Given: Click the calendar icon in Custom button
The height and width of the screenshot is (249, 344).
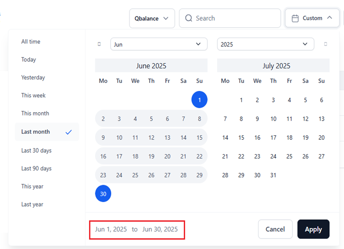Looking at the screenshot, I should (295, 18).
